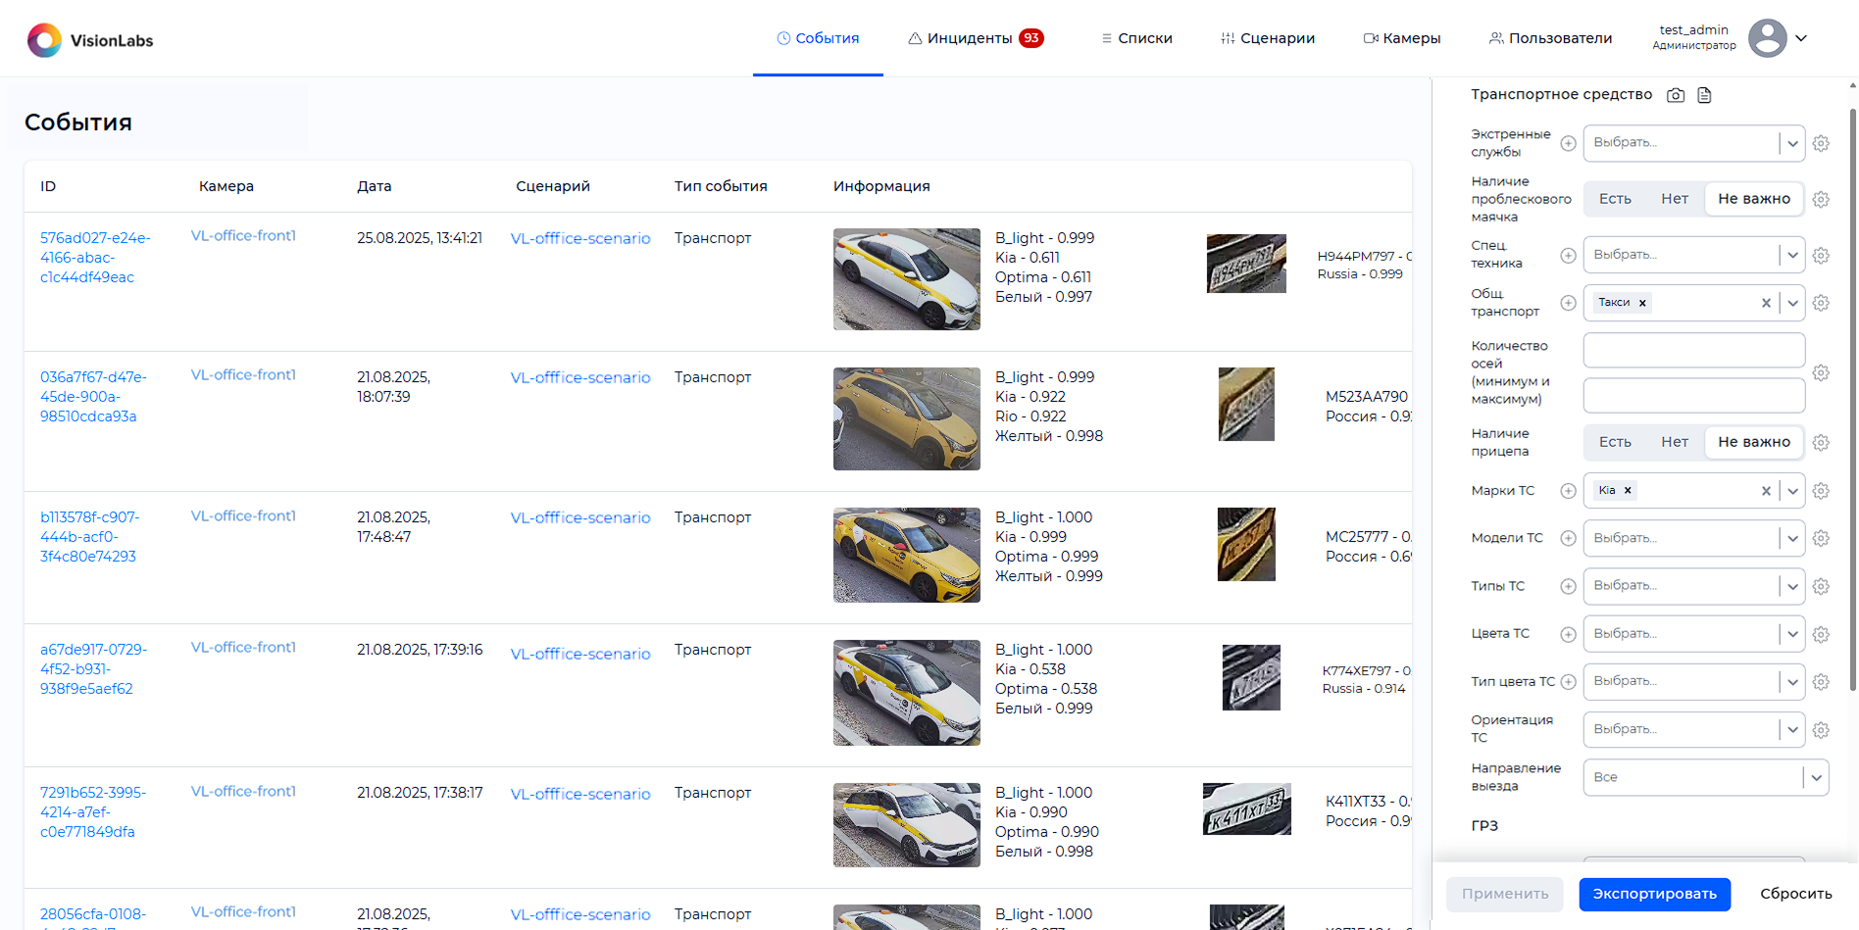Select Есть for Наличие проблескового маячка
Image resolution: width=1859 pixels, height=930 pixels.
coord(1615,199)
